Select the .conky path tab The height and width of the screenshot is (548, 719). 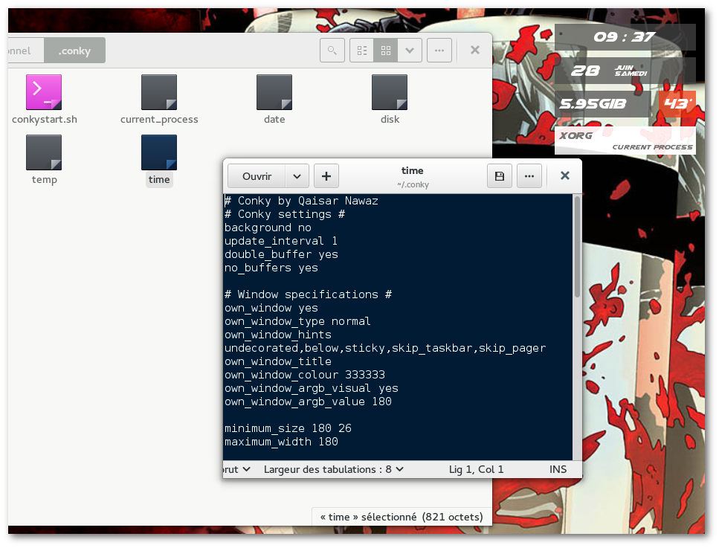[x=75, y=51]
